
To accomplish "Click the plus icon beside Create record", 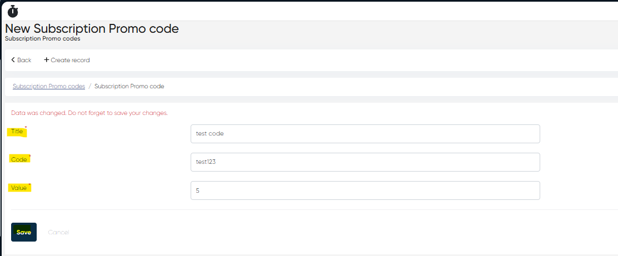I will click(x=46, y=60).
